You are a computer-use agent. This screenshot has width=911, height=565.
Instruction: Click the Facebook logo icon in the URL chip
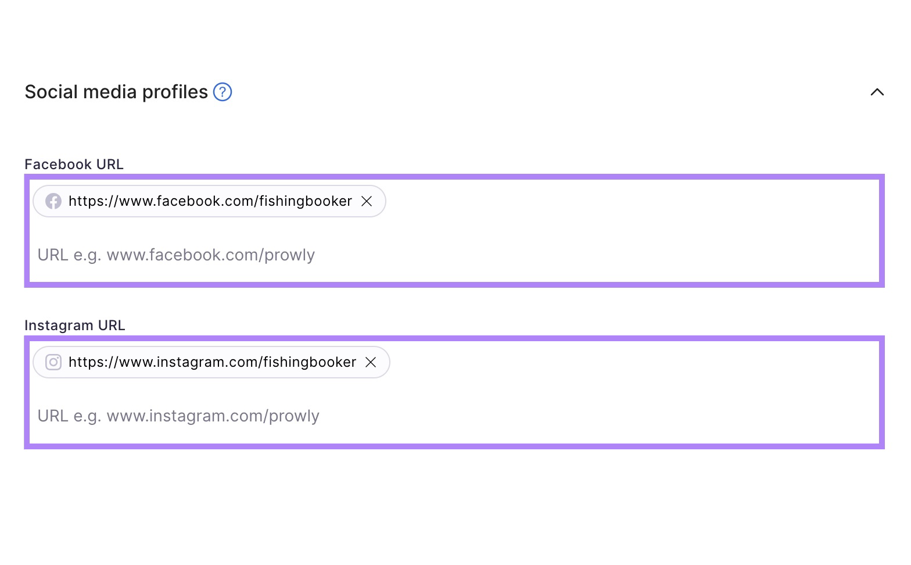click(x=53, y=201)
